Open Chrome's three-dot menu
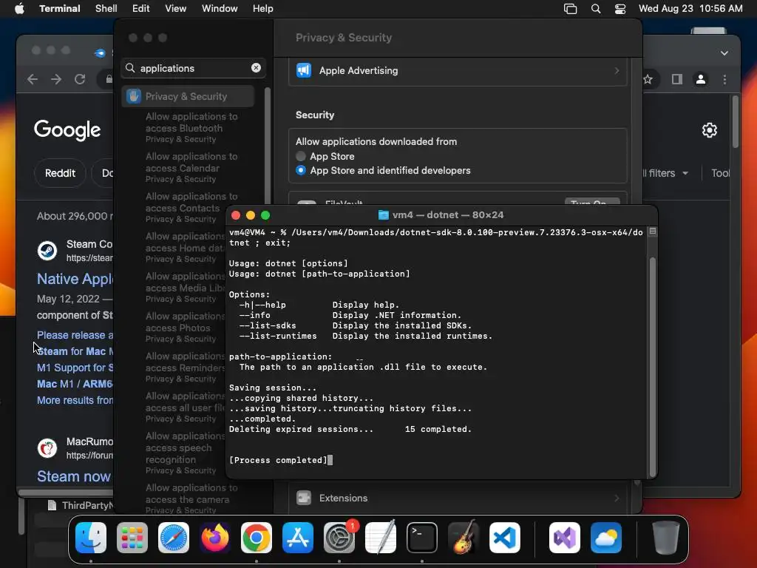Image resolution: width=757 pixels, height=568 pixels. (724, 79)
